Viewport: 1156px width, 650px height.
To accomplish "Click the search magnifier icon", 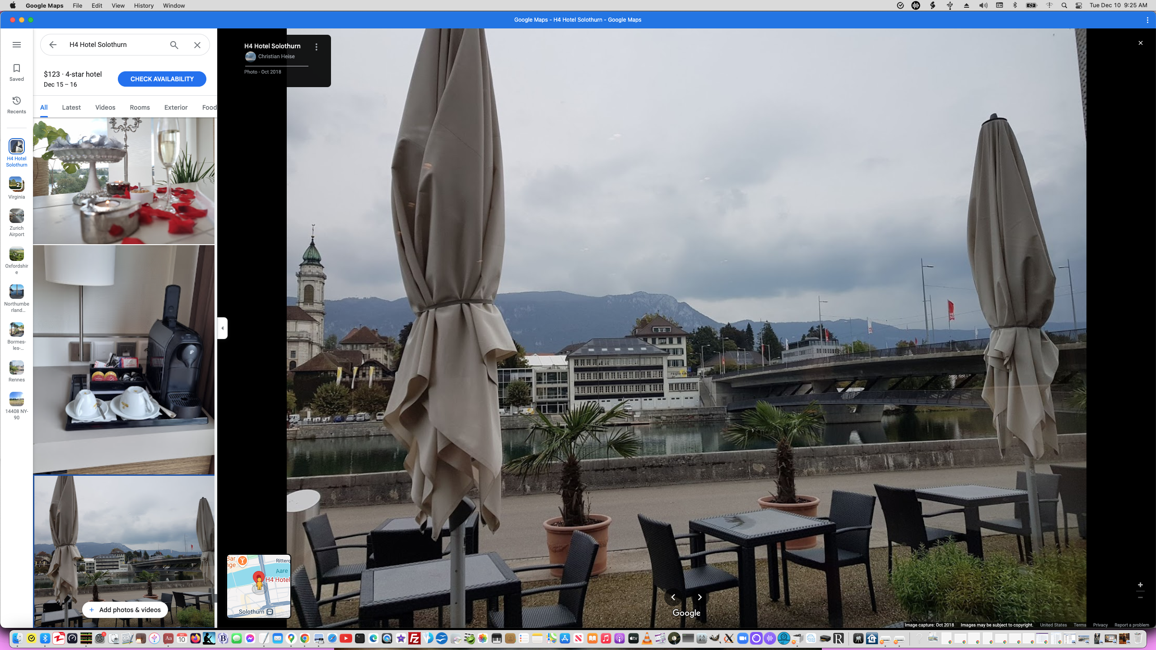I will click(174, 45).
